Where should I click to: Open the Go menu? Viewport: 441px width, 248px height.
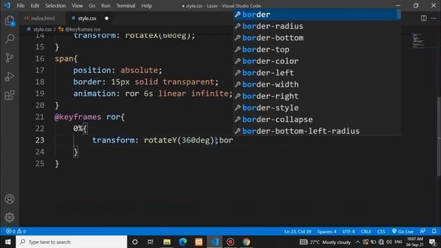(92, 6)
